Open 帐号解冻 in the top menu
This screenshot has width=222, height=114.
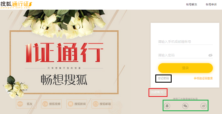(192, 4)
